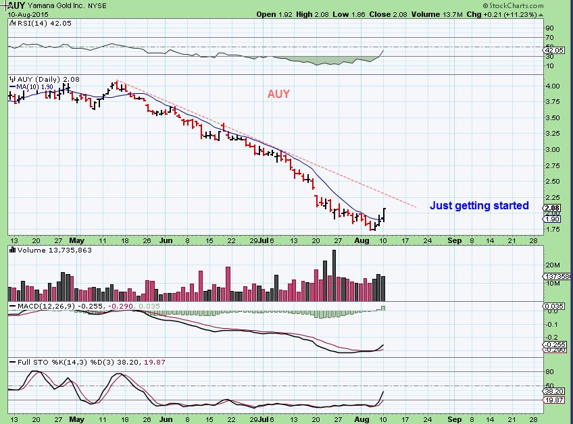The image size is (573, 424).
Task: Click the 38.20 stochastic value tag
Action: 554,391
